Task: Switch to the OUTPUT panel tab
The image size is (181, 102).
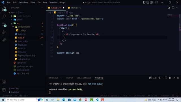Action: tap(70, 78)
